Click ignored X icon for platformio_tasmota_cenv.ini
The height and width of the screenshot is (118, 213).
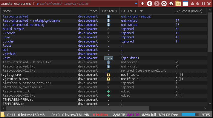point(108,83)
